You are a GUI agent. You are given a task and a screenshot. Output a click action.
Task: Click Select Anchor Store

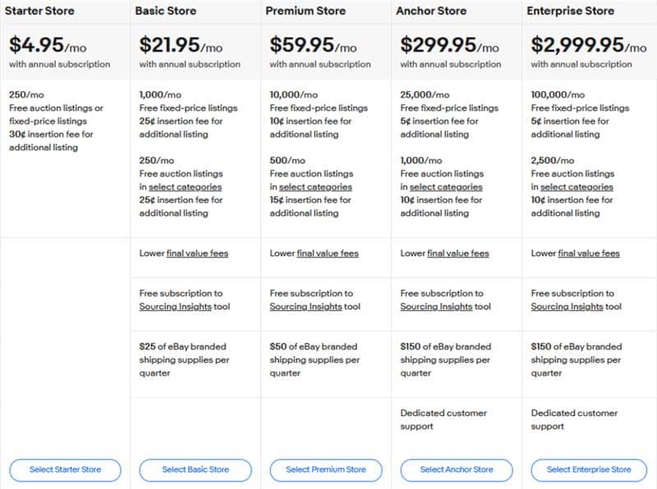[x=457, y=469]
